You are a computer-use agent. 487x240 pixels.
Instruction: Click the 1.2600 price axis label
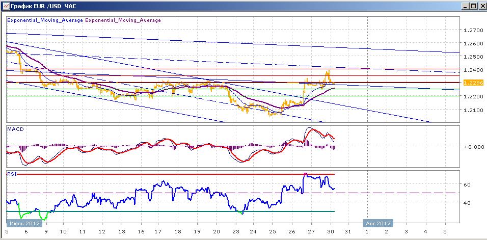point(473,43)
